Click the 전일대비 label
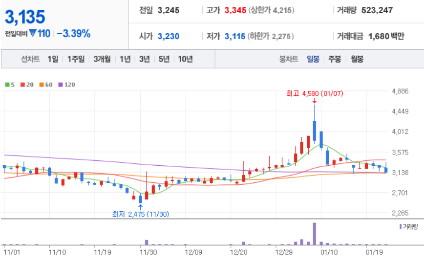The width and height of the screenshot is (424, 265). coord(16,34)
